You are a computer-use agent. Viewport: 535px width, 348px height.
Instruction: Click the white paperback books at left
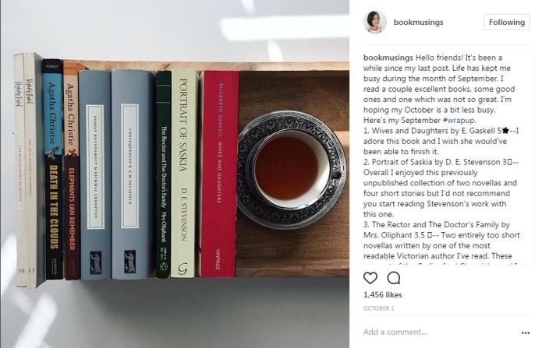click(29, 170)
